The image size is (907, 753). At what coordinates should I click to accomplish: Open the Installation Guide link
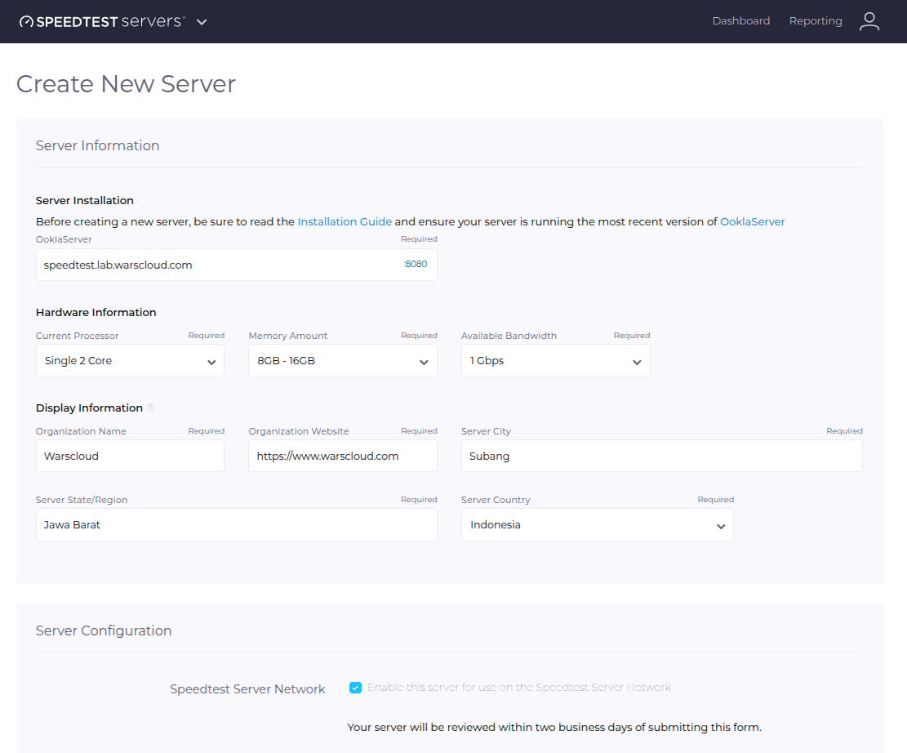tap(345, 221)
